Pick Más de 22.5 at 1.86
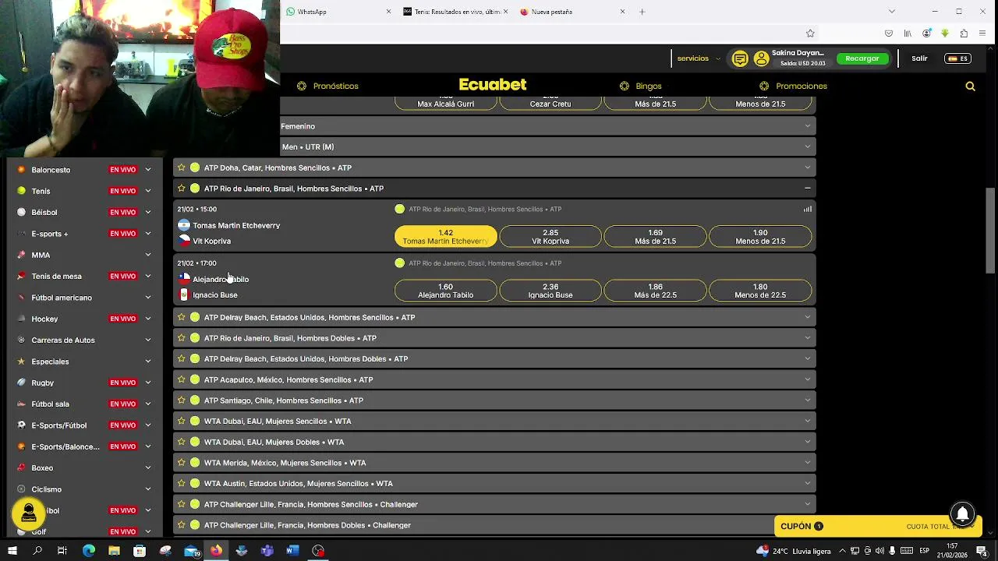This screenshot has height=561, width=998. tap(655, 291)
